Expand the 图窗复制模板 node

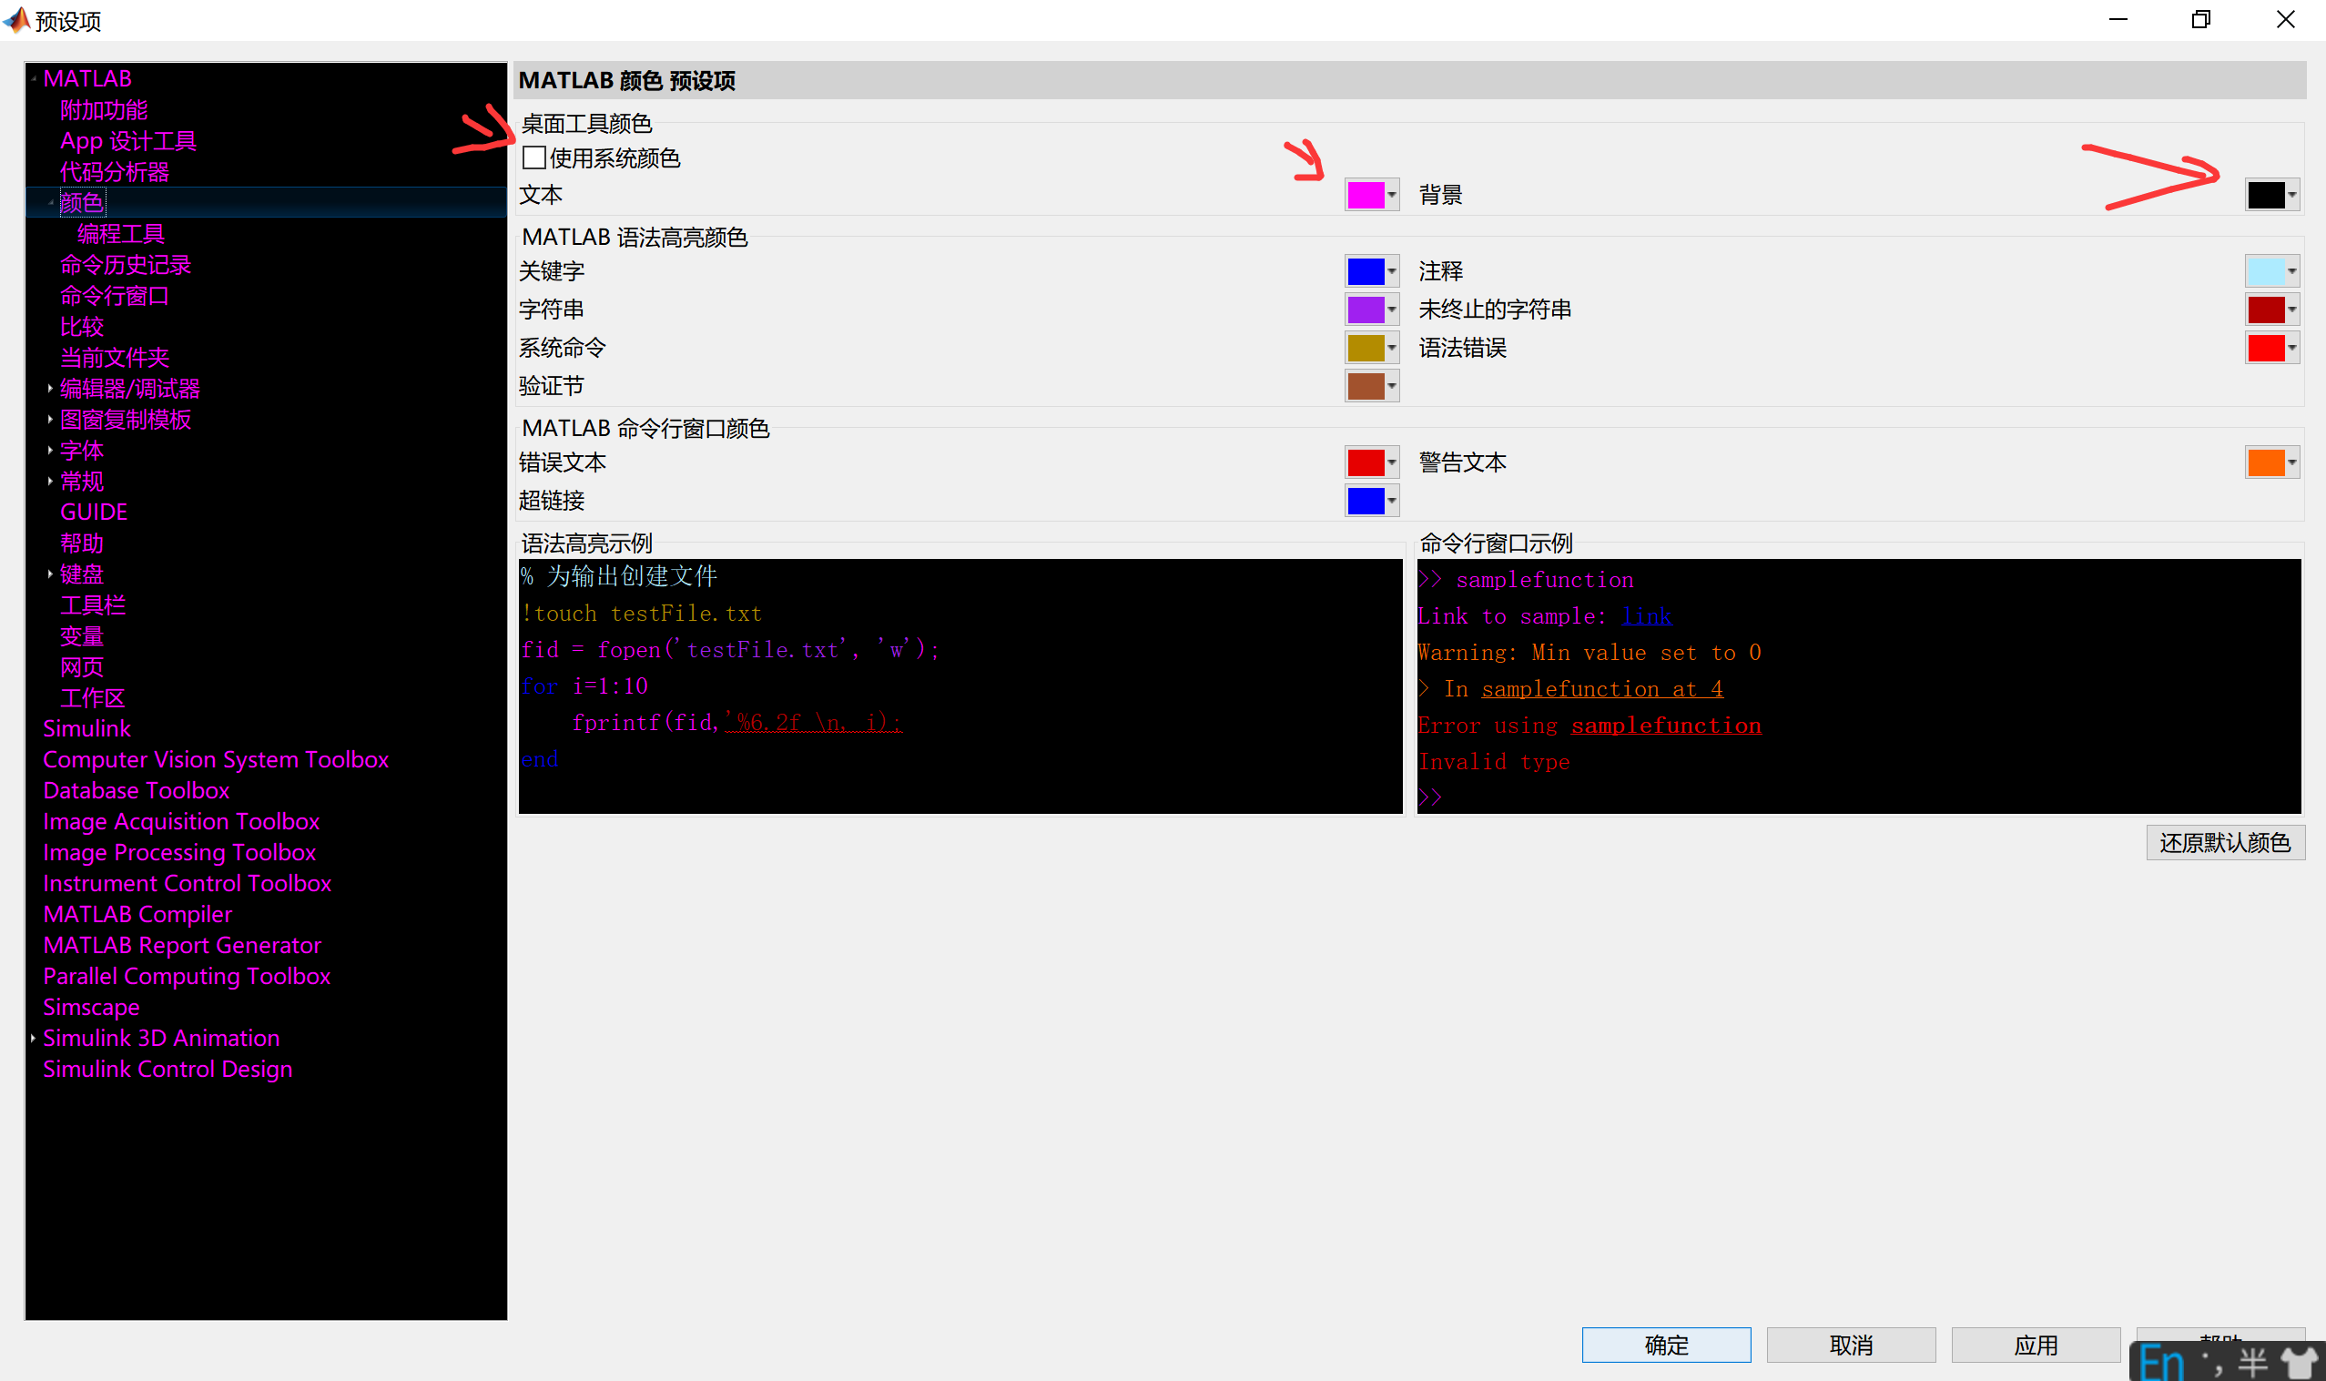tap(50, 419)
